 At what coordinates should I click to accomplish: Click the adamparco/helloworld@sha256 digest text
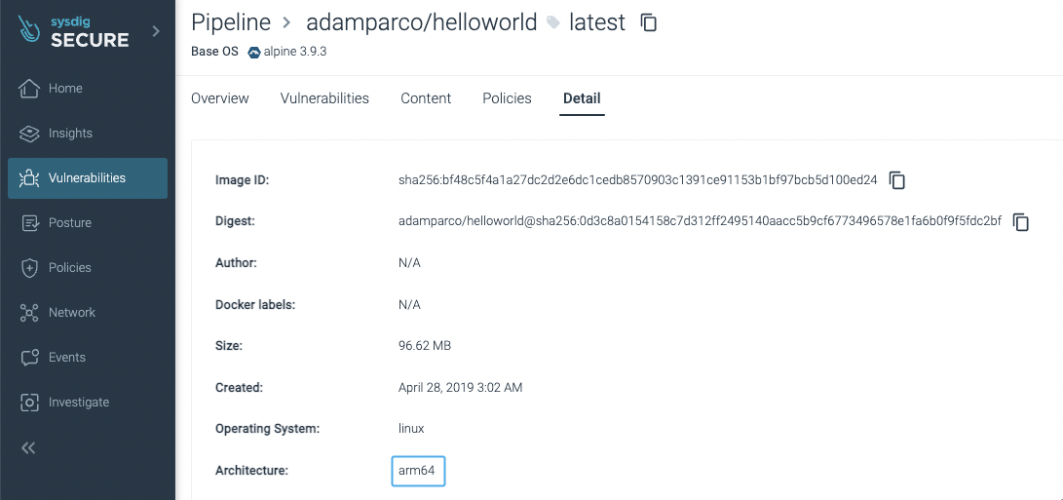pyautogui.click(x=700, y=221)
